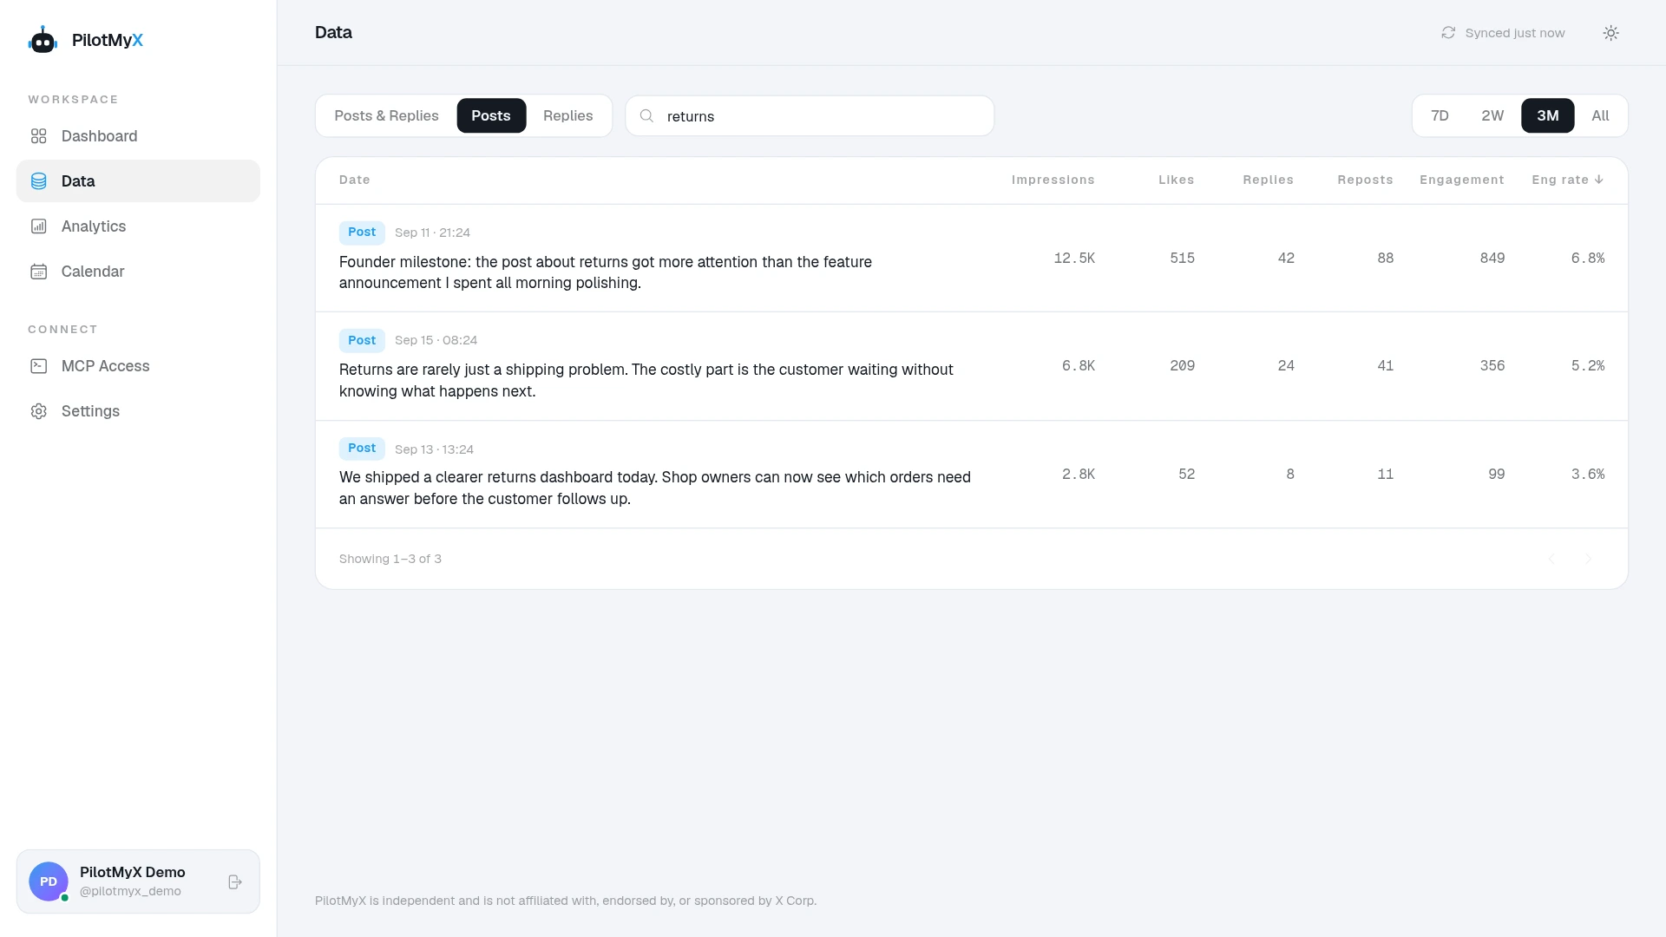Open the 'We shipped a clearer' post text
Screen dimensions: 1666x937
point(655,488)
